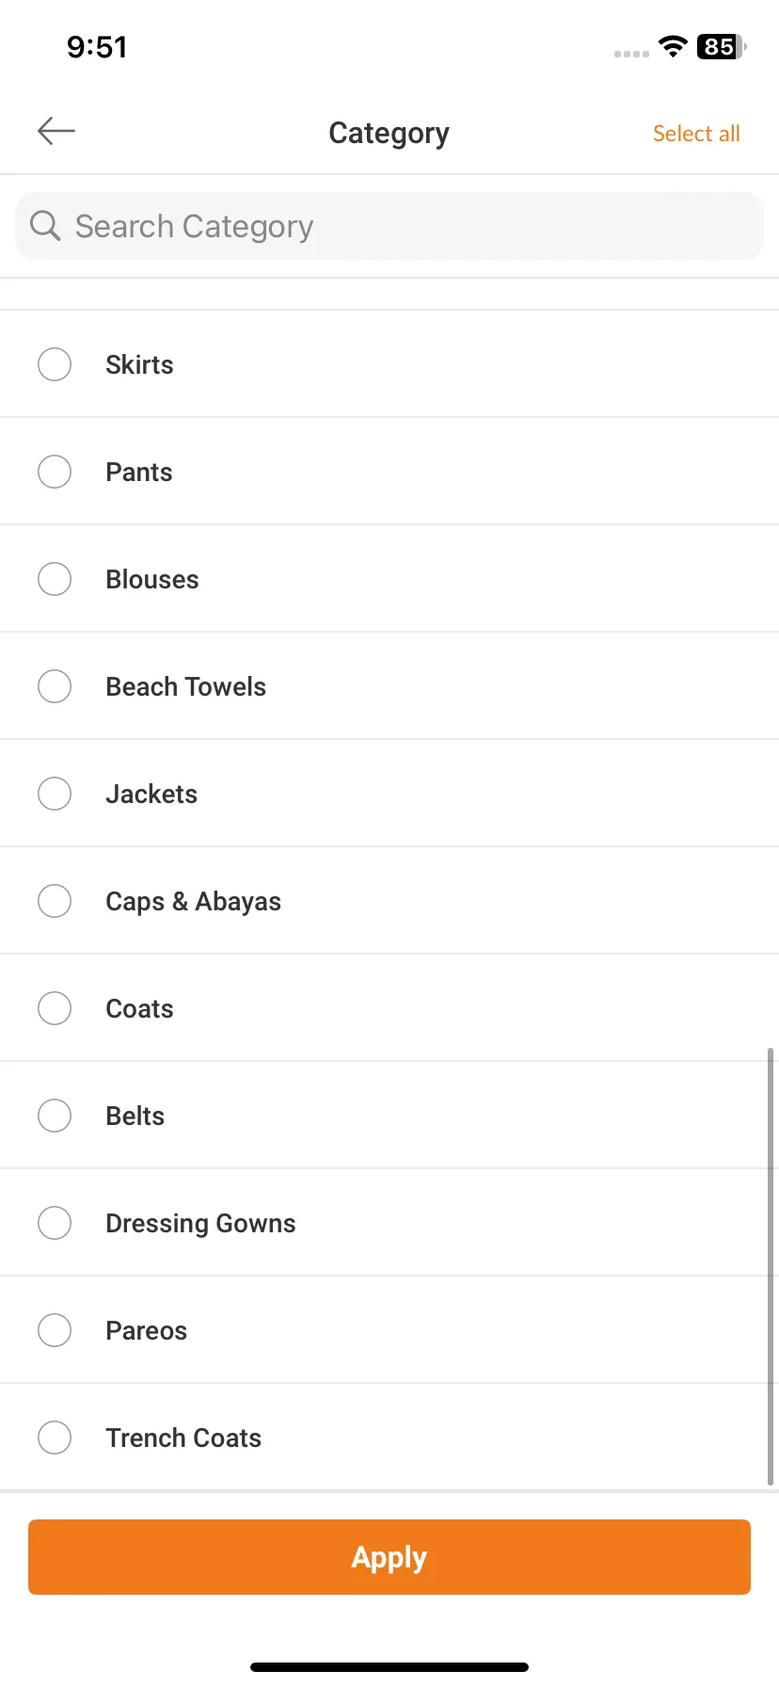Image resolution: width=779 pixels, height=1687 pixels.
Task: Select the Skirts radio button
Action: 55,364
